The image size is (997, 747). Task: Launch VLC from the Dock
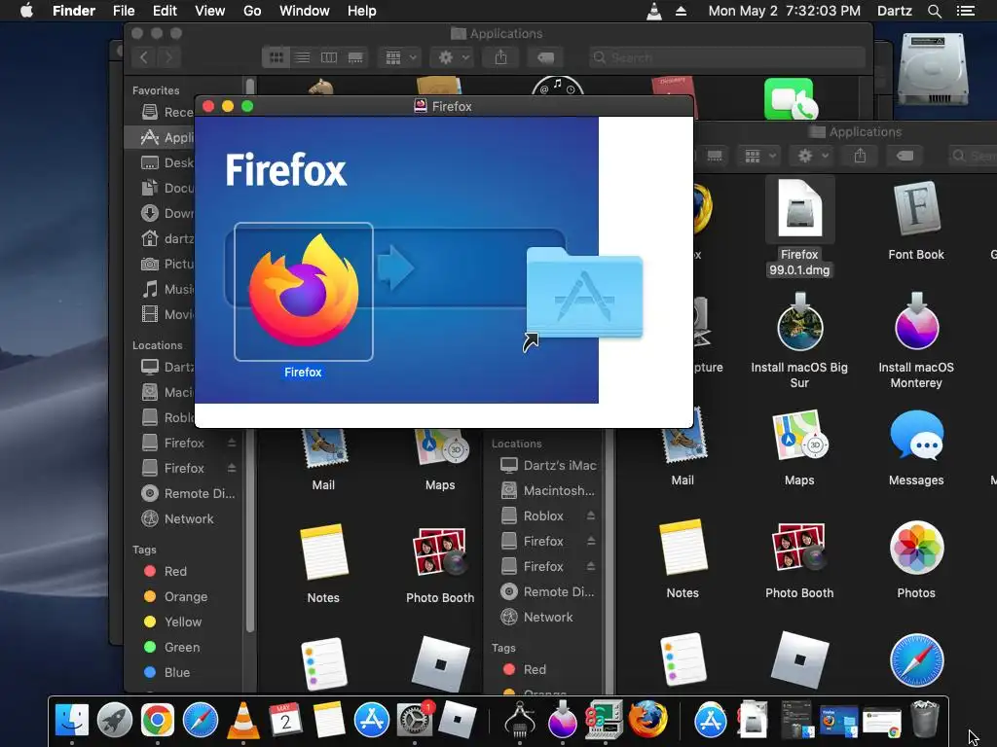pyautogui.click(x=242, y=720)
